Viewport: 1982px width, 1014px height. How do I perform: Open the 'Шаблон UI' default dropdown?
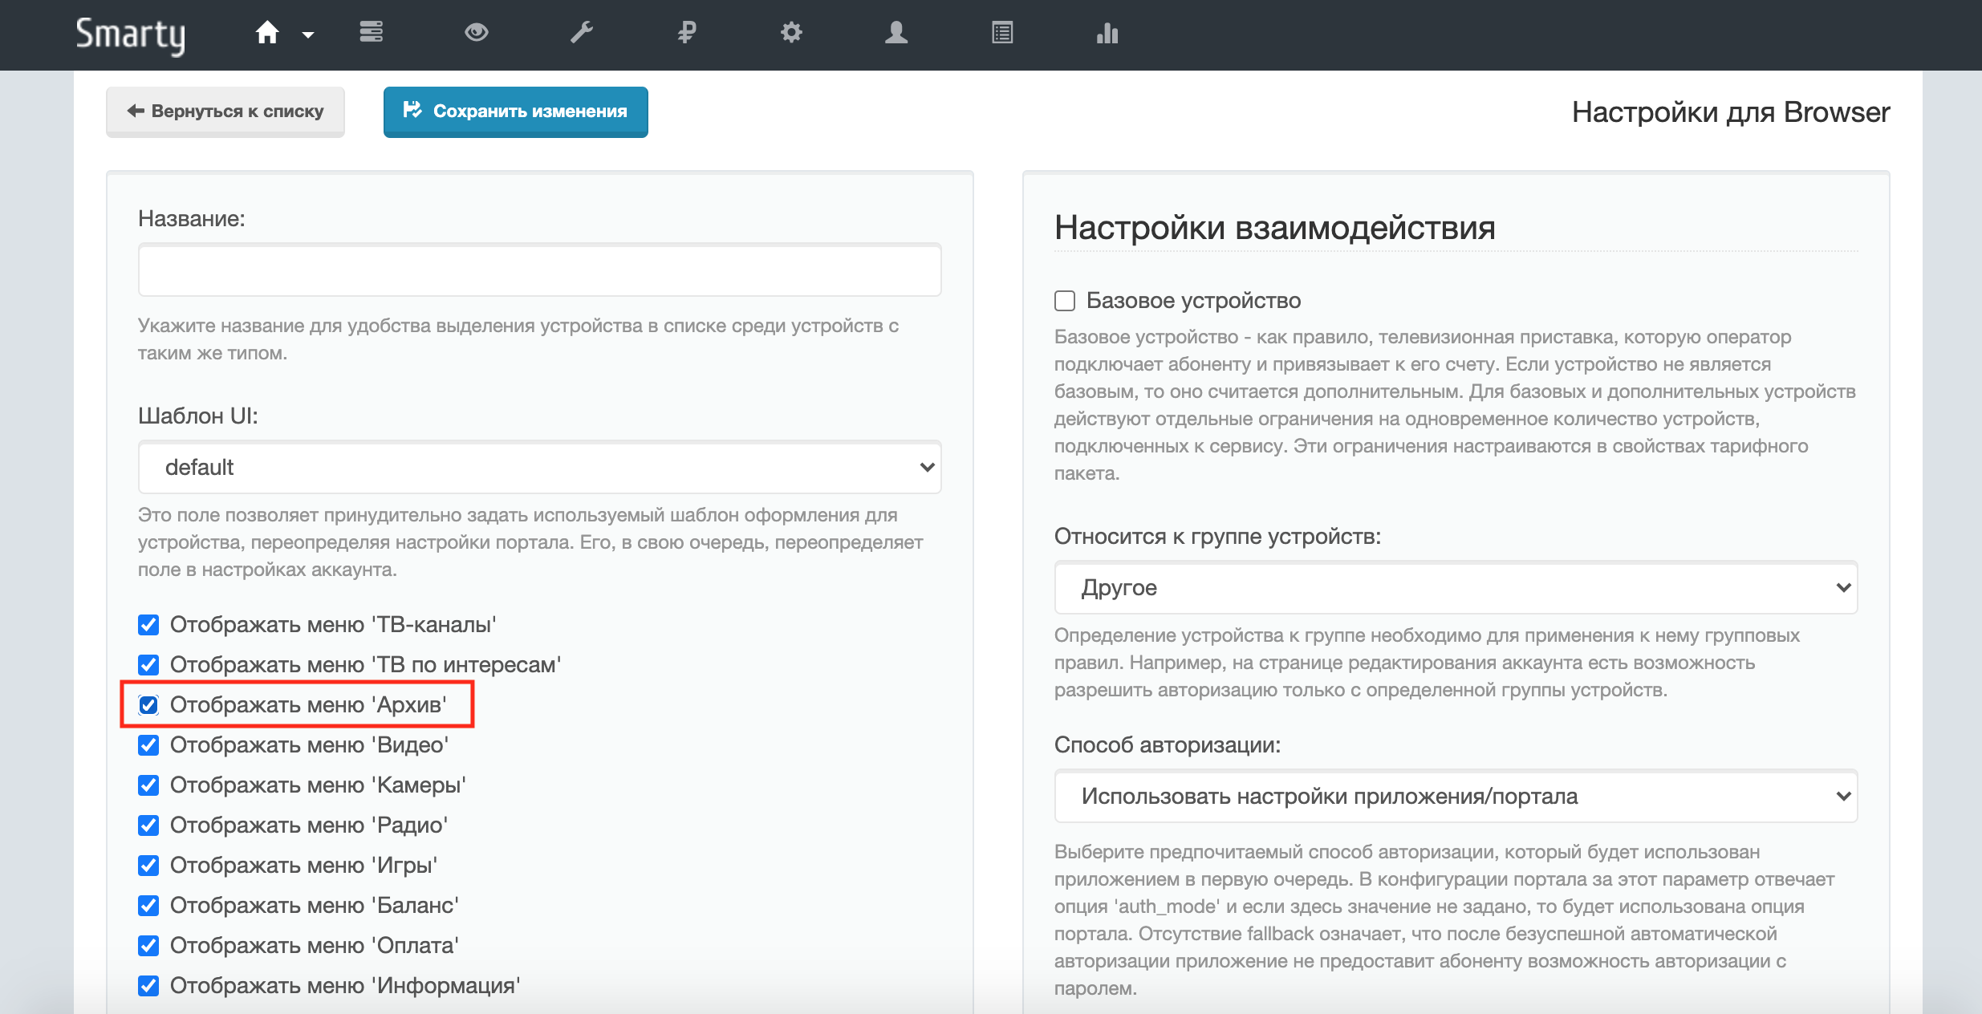(540, 467)
